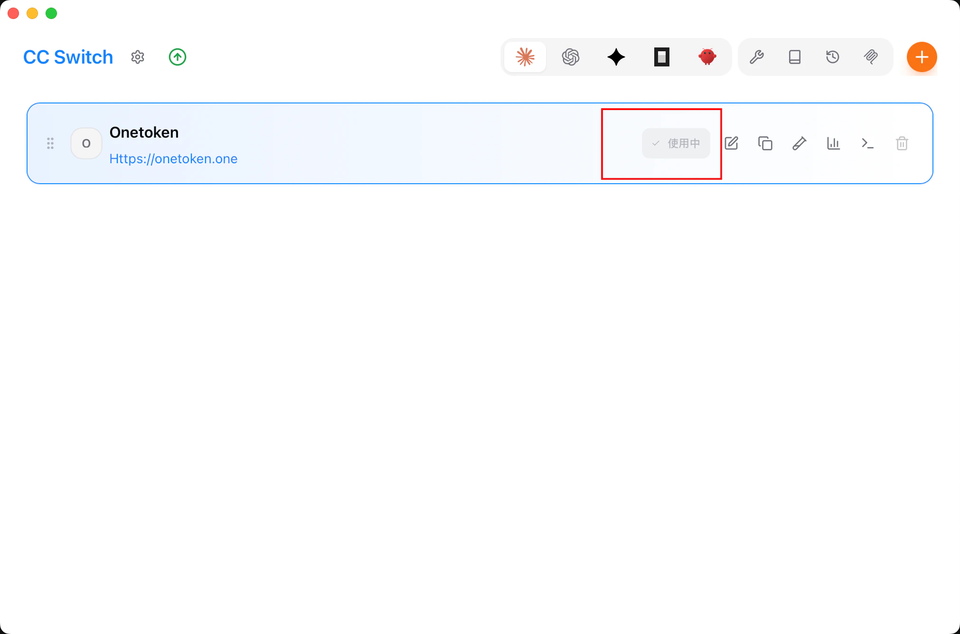The image size is (960, 634).
Task: Switch to the OpenAI Codex tab
Action: point(571,57)
